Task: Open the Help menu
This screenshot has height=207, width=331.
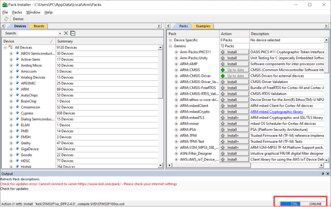Action: tap(48, 12)
